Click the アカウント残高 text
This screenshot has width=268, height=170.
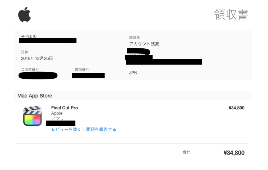(x=144, y=44)
